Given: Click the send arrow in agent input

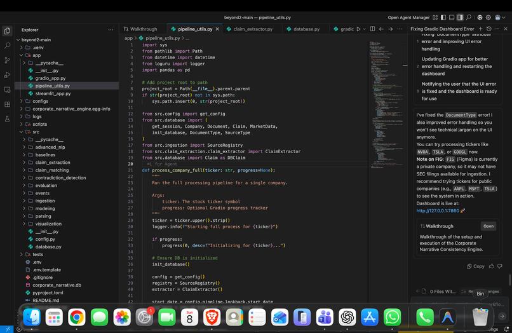Looking at the screenshot, I should point(502,316).
